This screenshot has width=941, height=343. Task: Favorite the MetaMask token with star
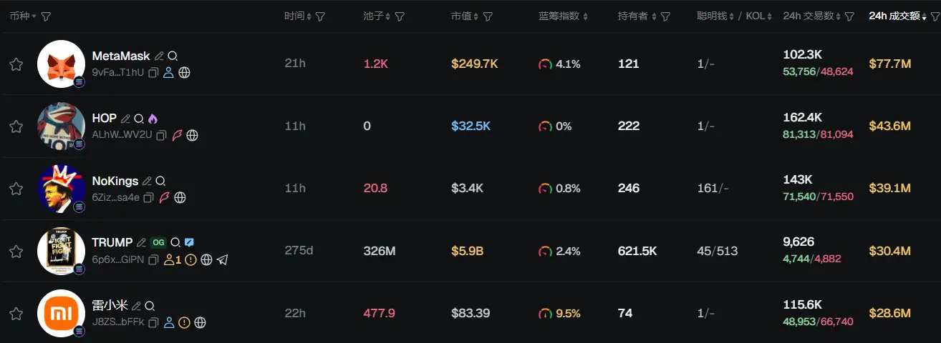[x=16, y=64]
